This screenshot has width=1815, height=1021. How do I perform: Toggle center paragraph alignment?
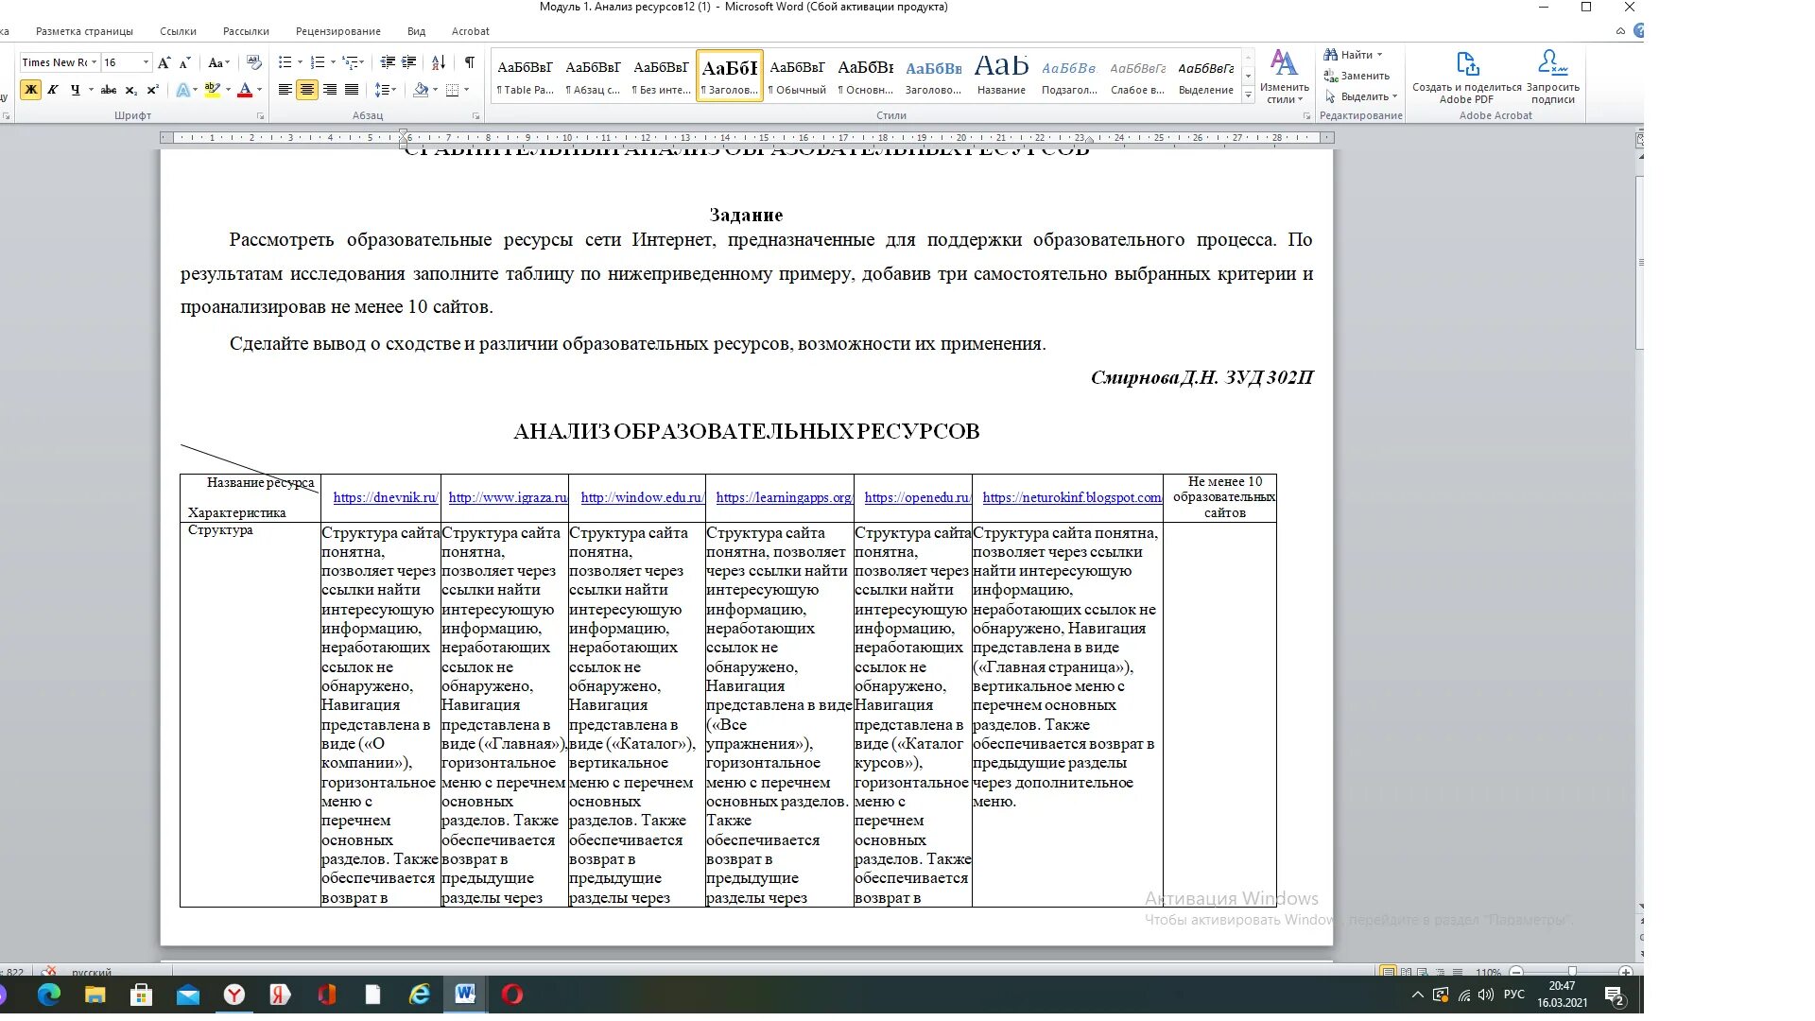(x=307, y=90)
